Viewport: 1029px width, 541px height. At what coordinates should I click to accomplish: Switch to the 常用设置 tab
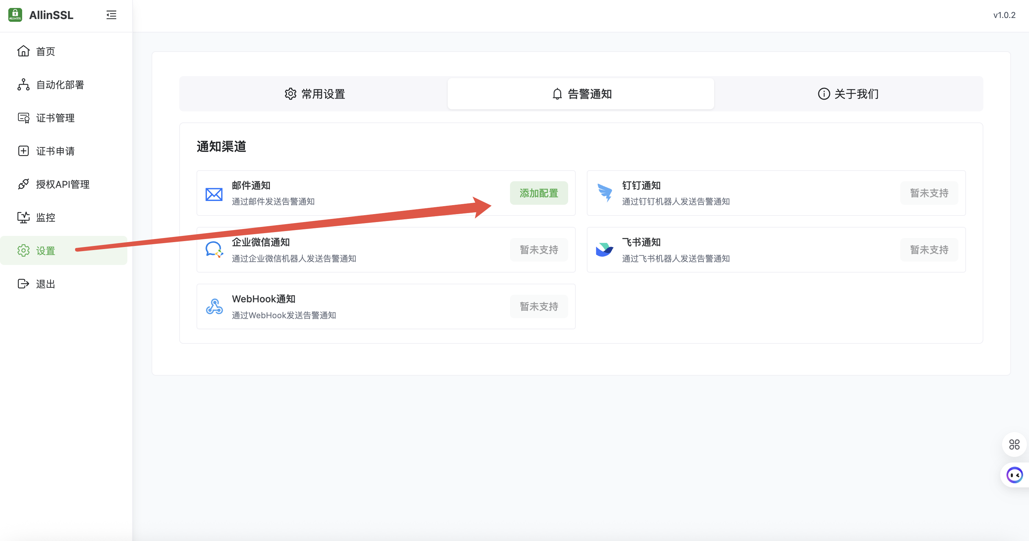315,94
